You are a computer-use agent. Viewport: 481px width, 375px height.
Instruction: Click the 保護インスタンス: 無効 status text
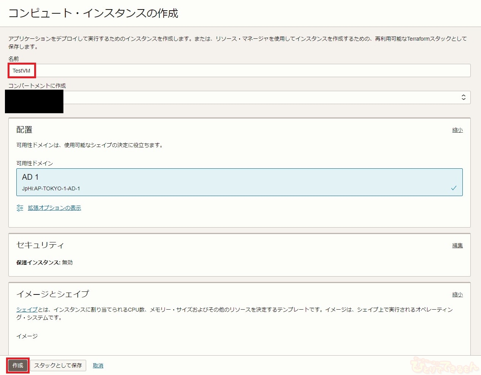click(44, 263)
